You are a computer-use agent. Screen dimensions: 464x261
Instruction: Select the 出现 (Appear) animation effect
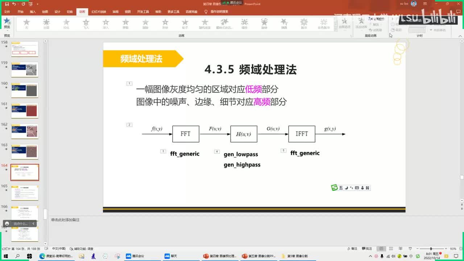point(46,24)
